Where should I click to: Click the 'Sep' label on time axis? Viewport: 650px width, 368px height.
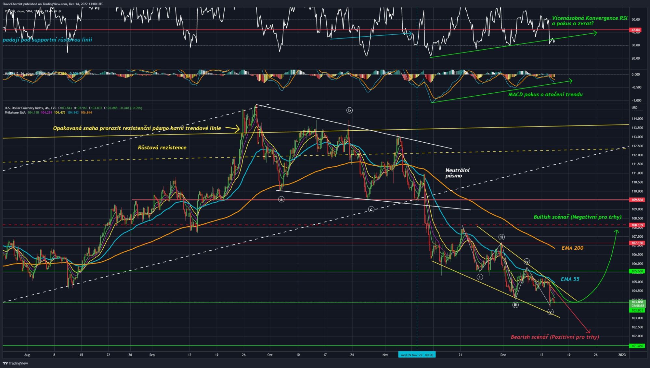pos(152,355)
